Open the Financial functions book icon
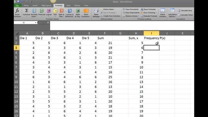The height and width of the screenshot is (117, 208). pyautogui.click(x=42, y=11)
